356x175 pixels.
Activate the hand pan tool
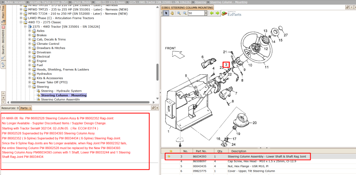point(172,13)
